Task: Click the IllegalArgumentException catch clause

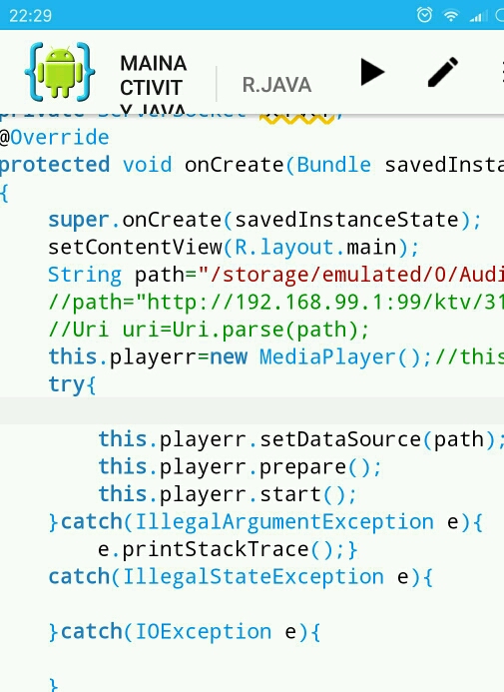Action: coord(265,522)
